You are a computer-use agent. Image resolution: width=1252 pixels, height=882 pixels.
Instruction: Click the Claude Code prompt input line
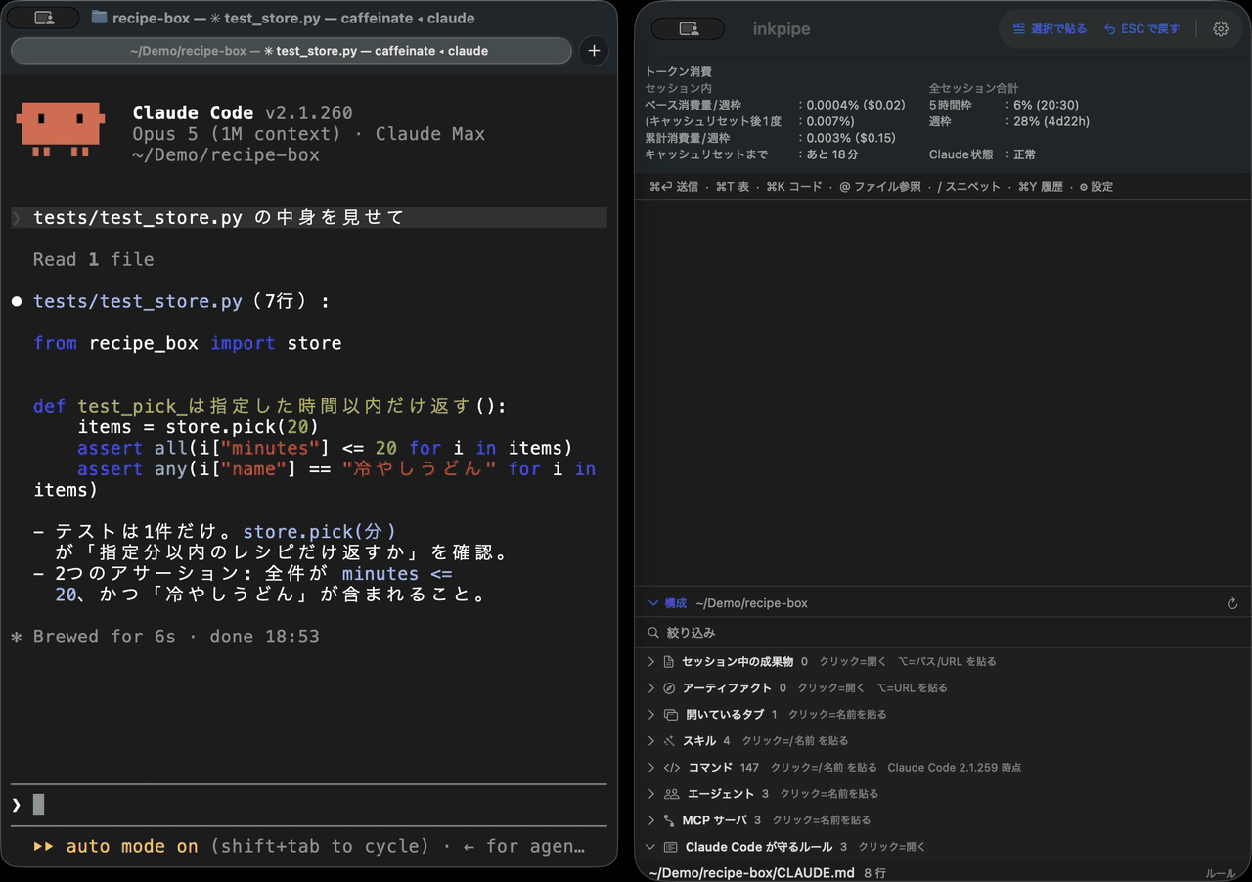click(309, 805)
